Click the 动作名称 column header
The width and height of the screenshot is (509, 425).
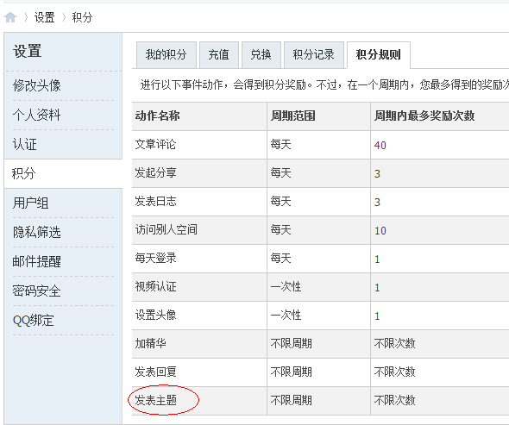pos(158,116)
